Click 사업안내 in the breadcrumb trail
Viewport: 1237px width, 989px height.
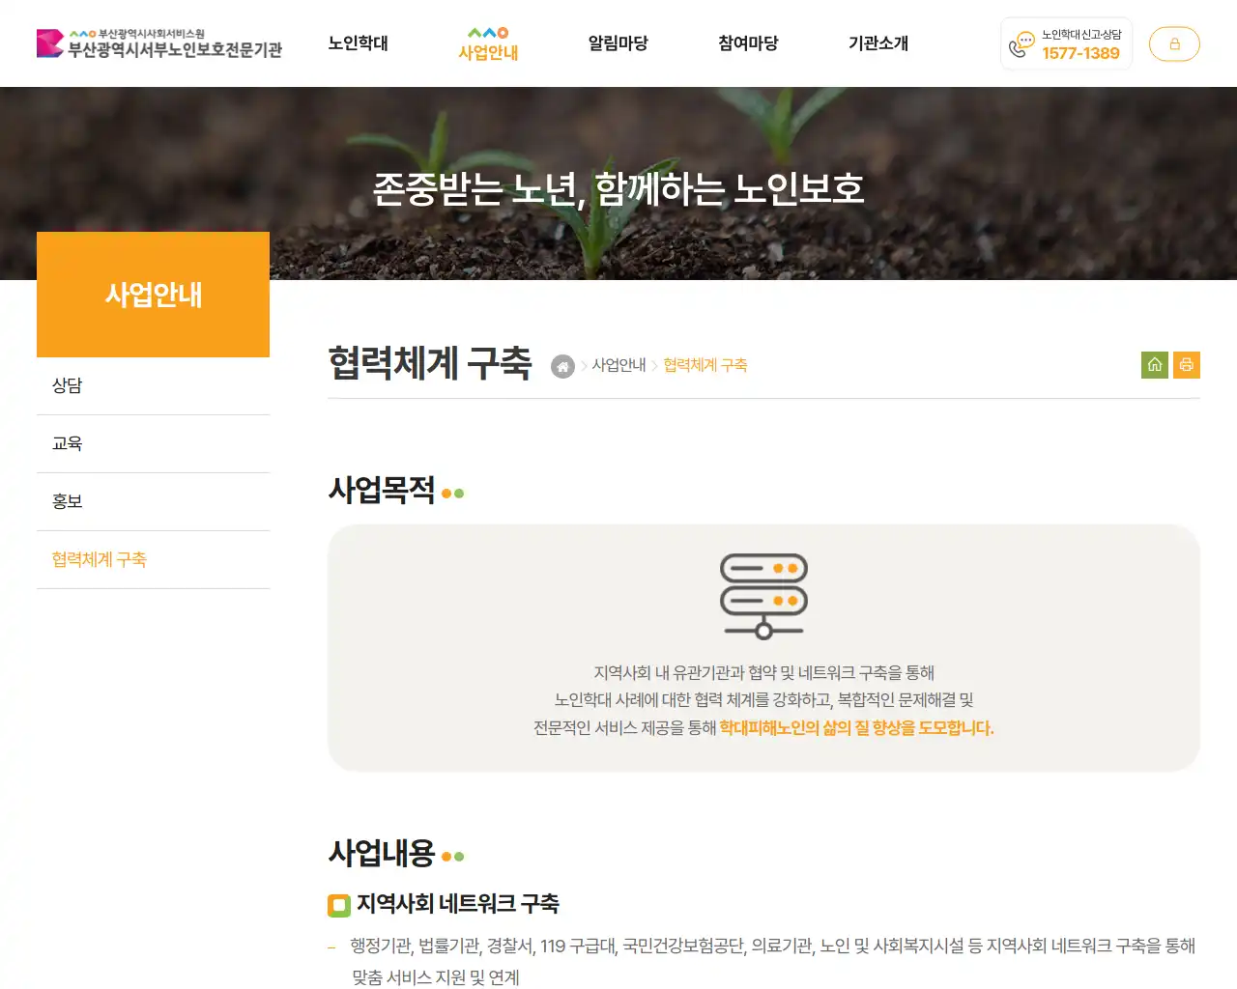coord(619,365)
